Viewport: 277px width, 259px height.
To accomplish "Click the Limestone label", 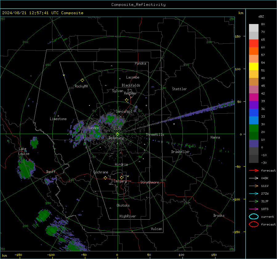I will tap(58, 119).
